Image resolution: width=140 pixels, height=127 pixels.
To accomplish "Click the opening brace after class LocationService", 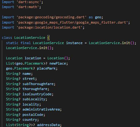I will pyautogui.click(x=48, y=38).
